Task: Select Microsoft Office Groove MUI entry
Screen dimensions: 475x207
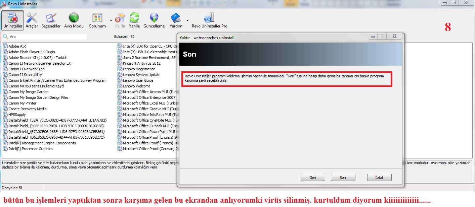Action: [147, 109]
